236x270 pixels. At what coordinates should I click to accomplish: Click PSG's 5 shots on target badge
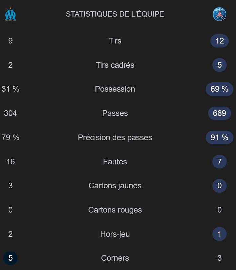point(219,65)
